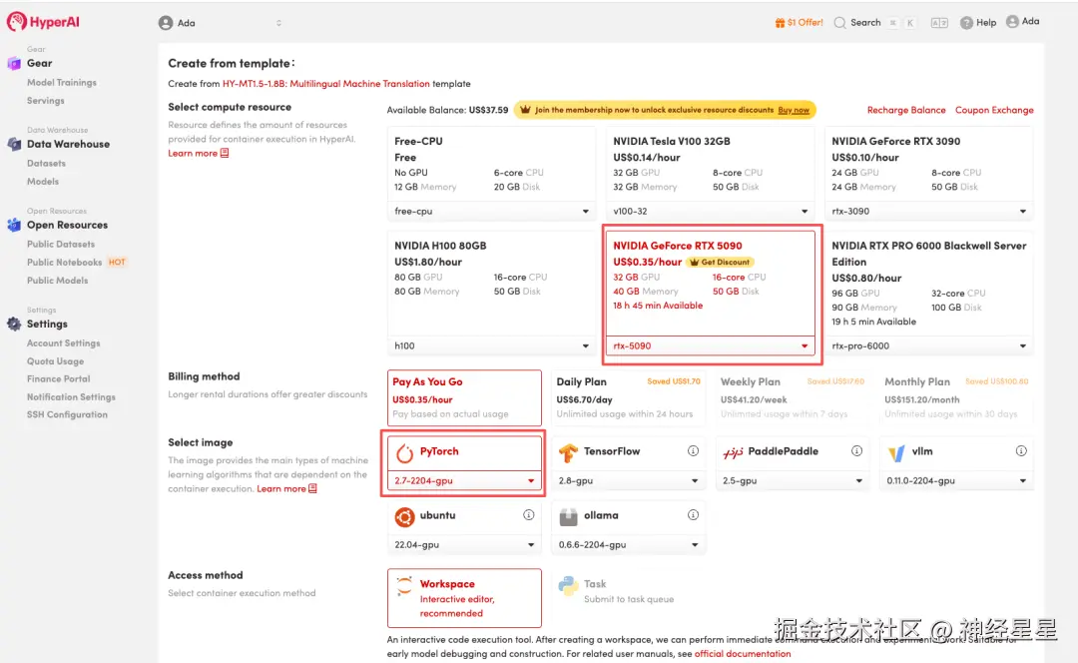This screenshot has height=663, width=1078.
Task: Click the Gear section cube icon
Action: tap(14, 63)
